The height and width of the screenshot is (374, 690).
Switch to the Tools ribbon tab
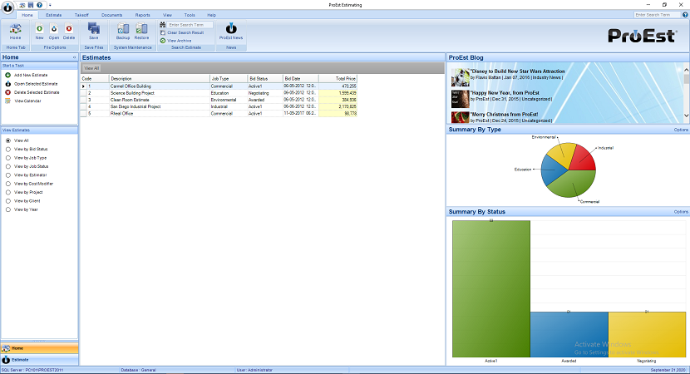click(190, 15)
